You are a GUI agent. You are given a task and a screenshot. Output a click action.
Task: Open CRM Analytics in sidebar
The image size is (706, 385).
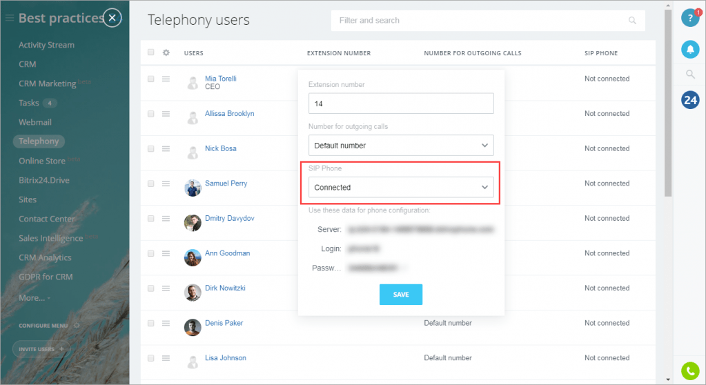point(45,258)
